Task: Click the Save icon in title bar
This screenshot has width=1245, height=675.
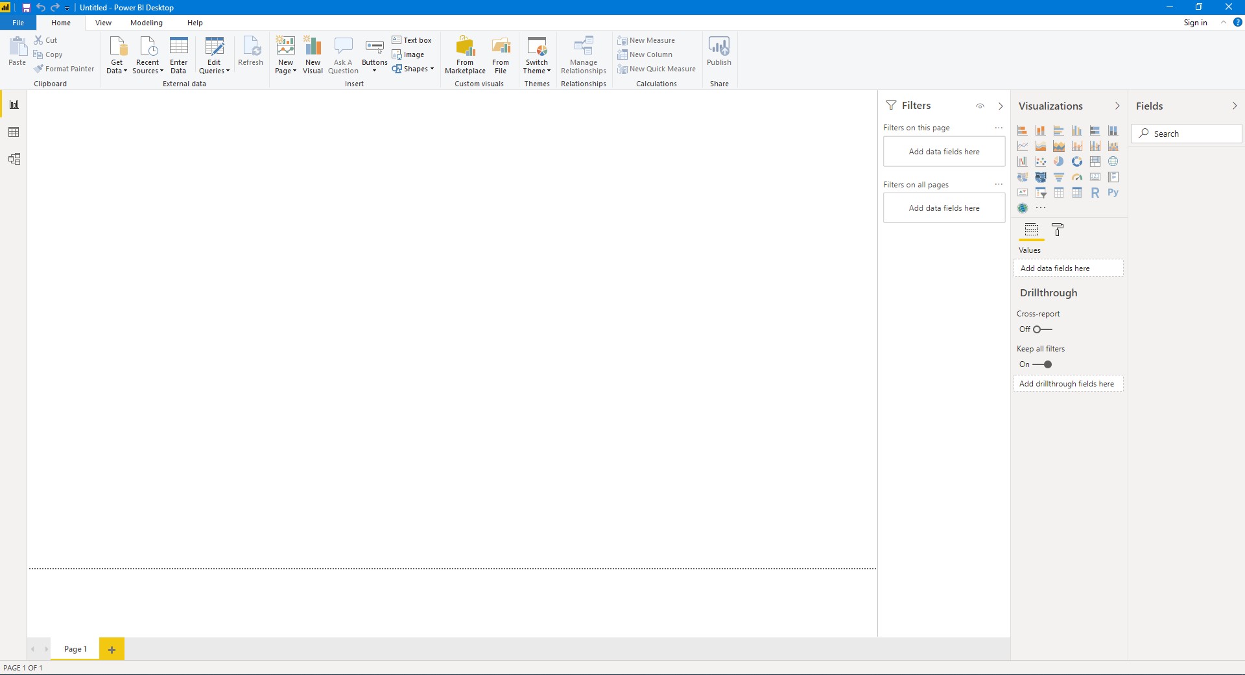Action: [x=27, y=8]
